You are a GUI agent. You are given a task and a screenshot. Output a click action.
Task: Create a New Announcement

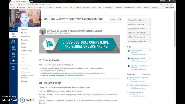click(138, 37)
